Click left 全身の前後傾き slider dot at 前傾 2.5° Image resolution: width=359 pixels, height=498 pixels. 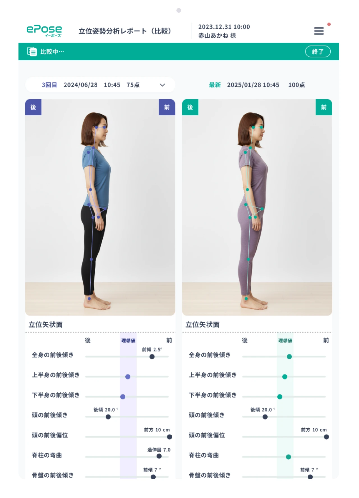pyautogui.click(x=152, y=357)
